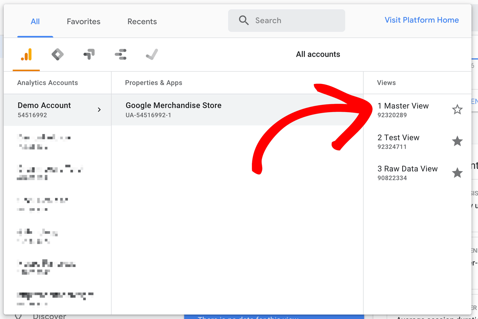The image size is (478, 319).
Task: Unfavorite the 2 Test View star
Action: [x=457, y=141]
